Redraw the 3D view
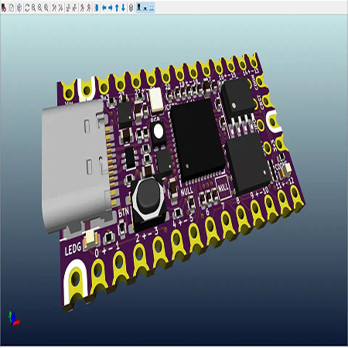 pos(27,8)
